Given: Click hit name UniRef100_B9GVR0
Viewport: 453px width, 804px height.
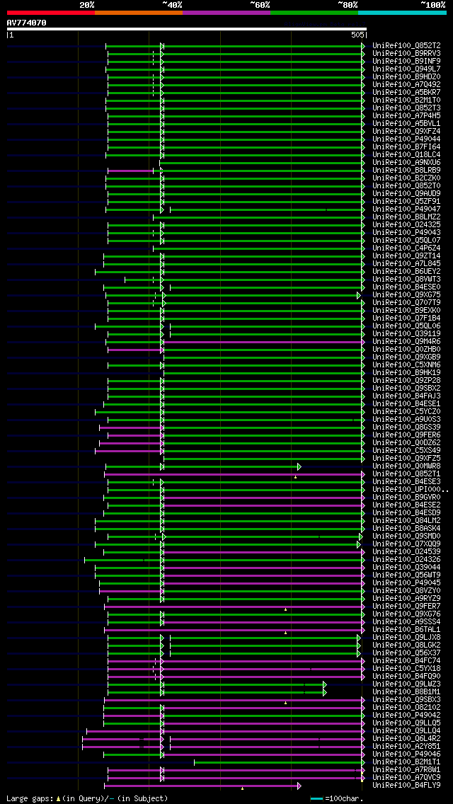Looking at the screenshot, I should coord(406,498).
